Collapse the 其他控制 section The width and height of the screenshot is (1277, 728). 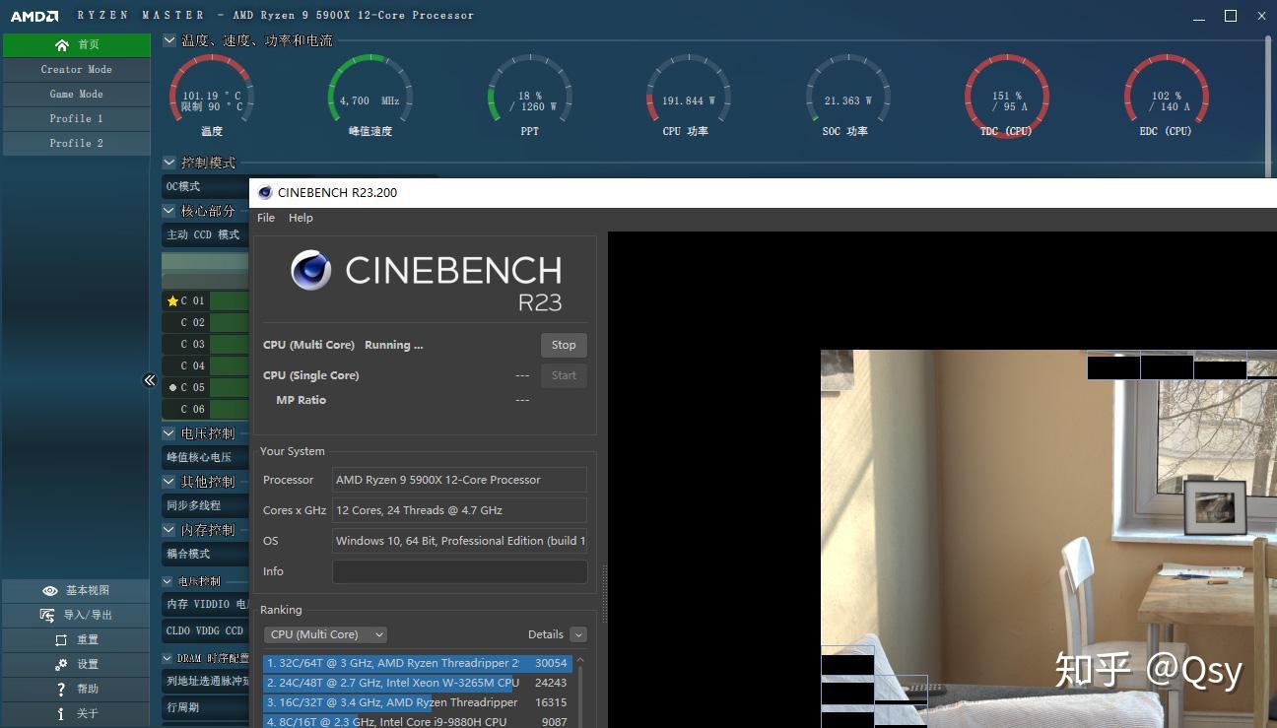(x=169, y=482)
